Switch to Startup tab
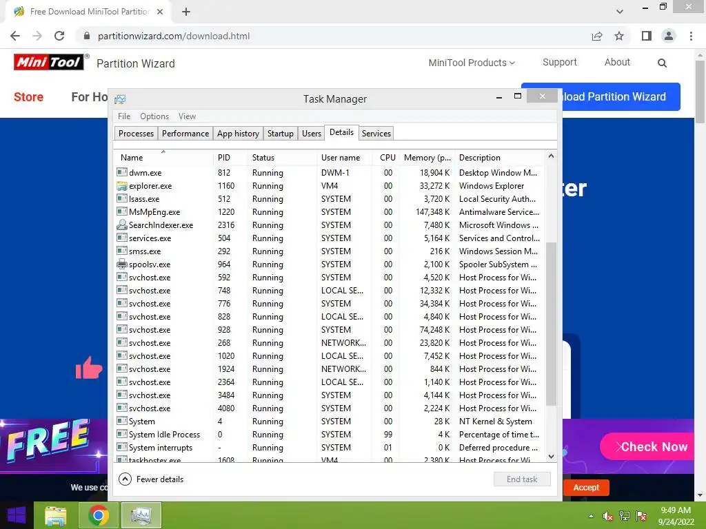Viewport: 706px width, 529px height. click(281, 133)
